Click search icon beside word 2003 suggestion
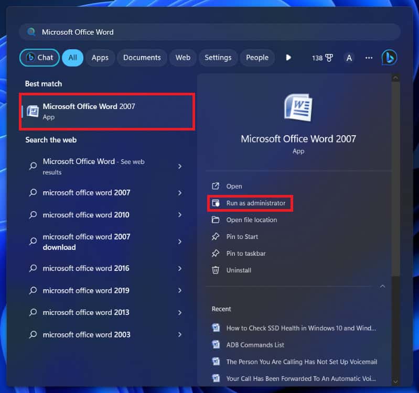The image size is (419, 393). point(33,334)
